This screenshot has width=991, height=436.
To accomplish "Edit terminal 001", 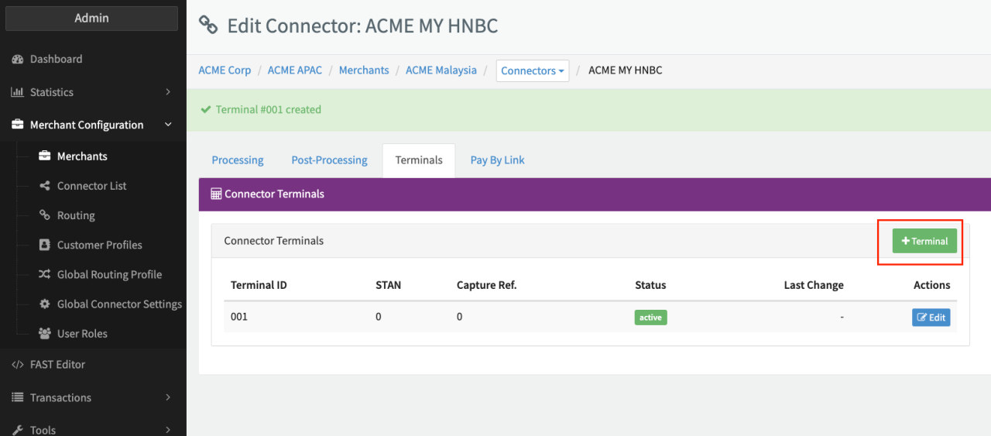I will click(x=931, y=317).
